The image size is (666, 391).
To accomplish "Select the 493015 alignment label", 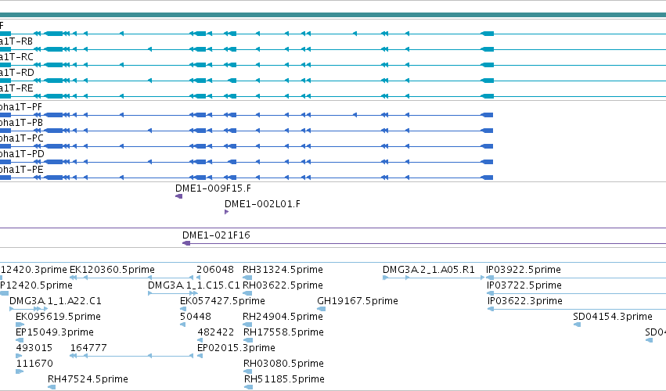I will (34, 348).
